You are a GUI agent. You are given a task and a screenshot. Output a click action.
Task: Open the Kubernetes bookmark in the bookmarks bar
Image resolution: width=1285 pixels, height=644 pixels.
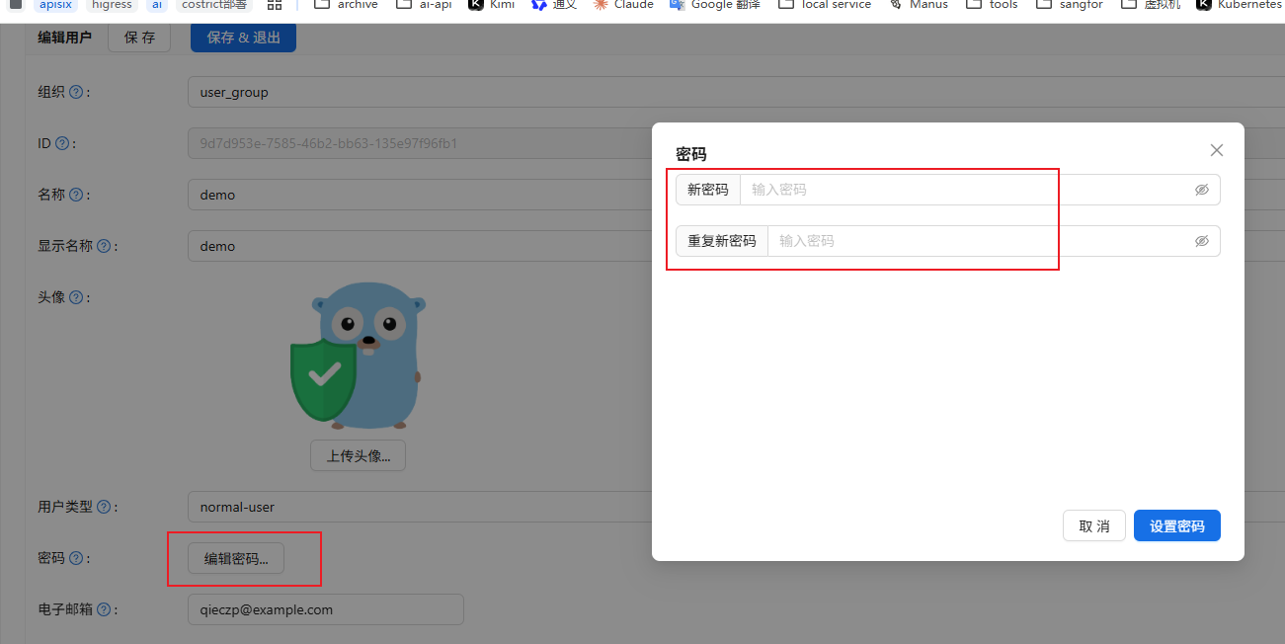pos(1239,5)
